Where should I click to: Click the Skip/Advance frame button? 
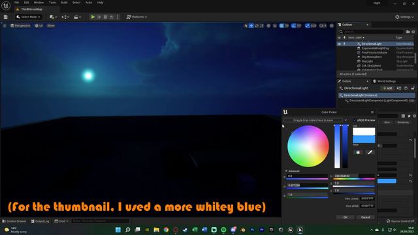99,17
